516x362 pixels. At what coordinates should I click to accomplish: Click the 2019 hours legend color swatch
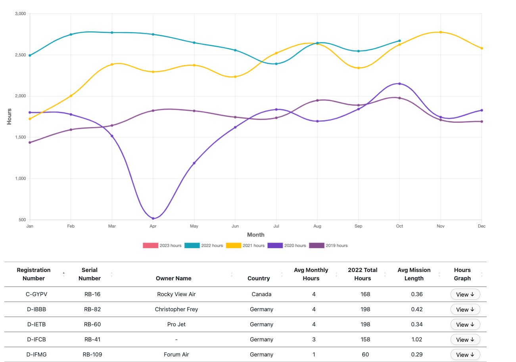[317, 245]
